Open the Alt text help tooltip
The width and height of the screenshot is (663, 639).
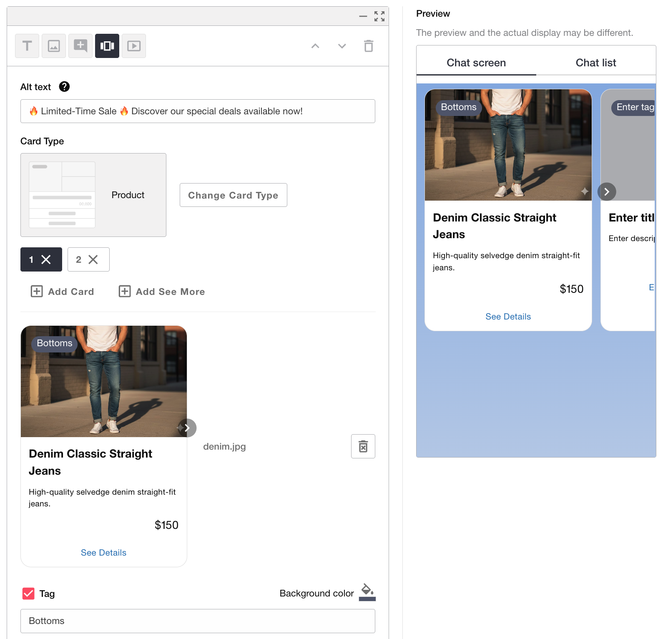click(64, 87)
